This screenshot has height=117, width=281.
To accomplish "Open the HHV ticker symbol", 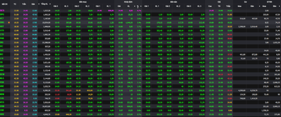I will 2,114.
